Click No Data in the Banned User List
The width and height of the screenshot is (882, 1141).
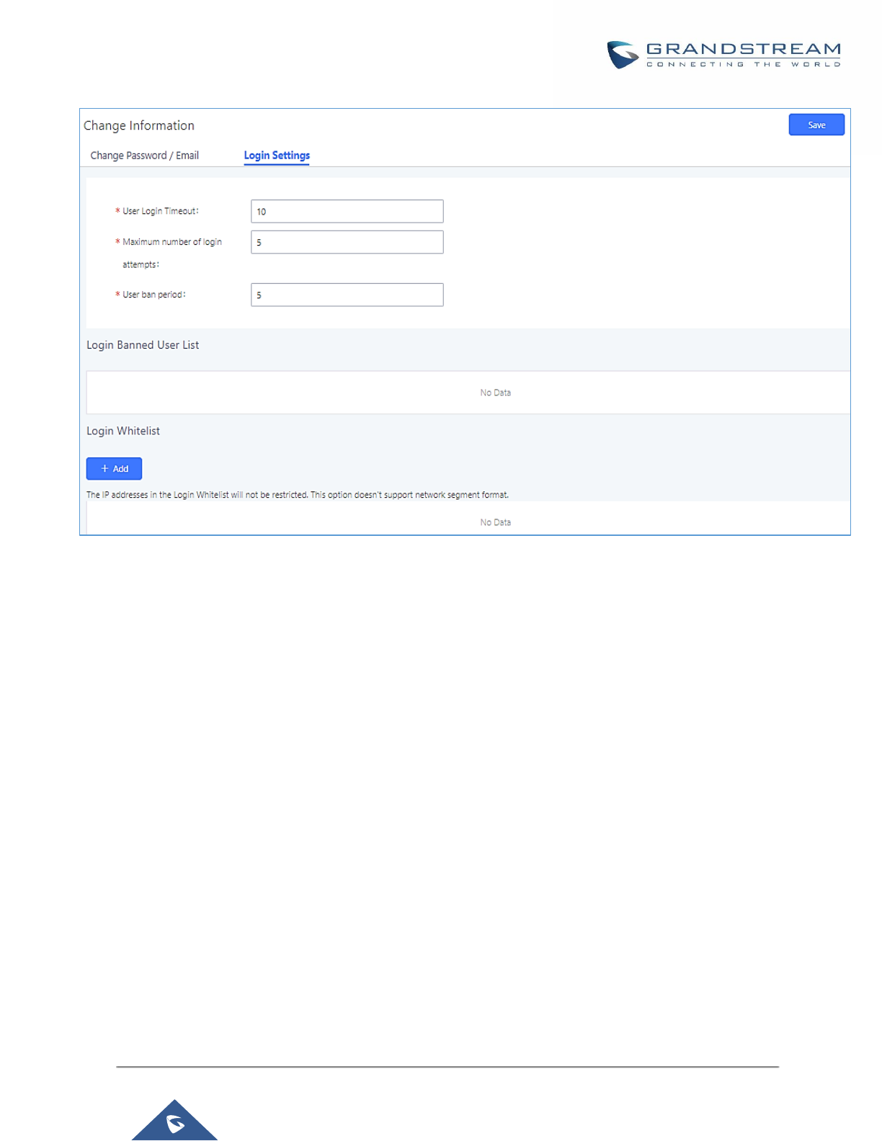tap(495, 393)
